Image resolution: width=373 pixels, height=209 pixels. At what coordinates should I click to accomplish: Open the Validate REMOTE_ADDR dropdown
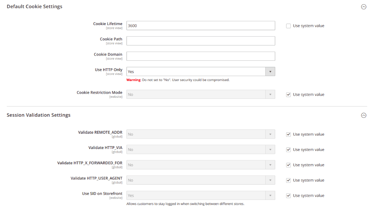201,134
